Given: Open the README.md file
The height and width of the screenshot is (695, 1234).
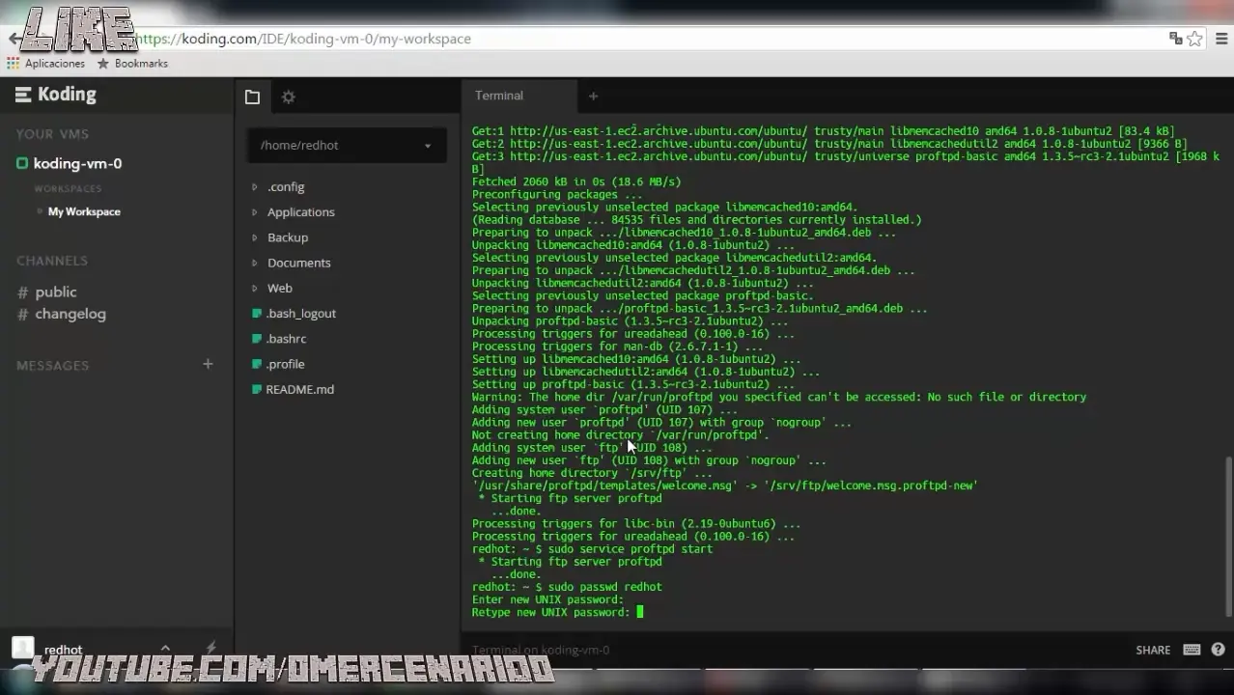Looking at the screenshot, I should pyautogui.click(x=300, y=389).
